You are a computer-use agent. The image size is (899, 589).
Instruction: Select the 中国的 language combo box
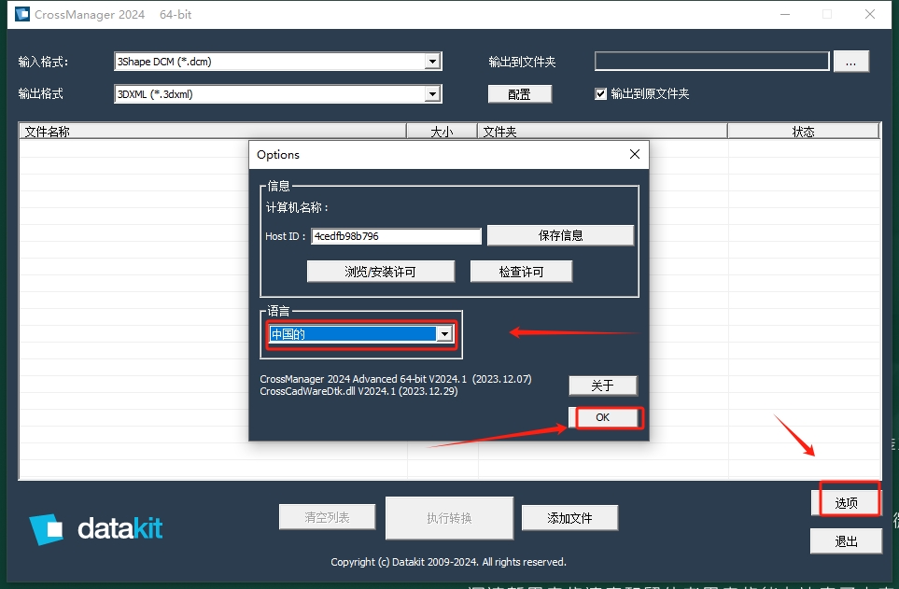[x=361, y=334]
